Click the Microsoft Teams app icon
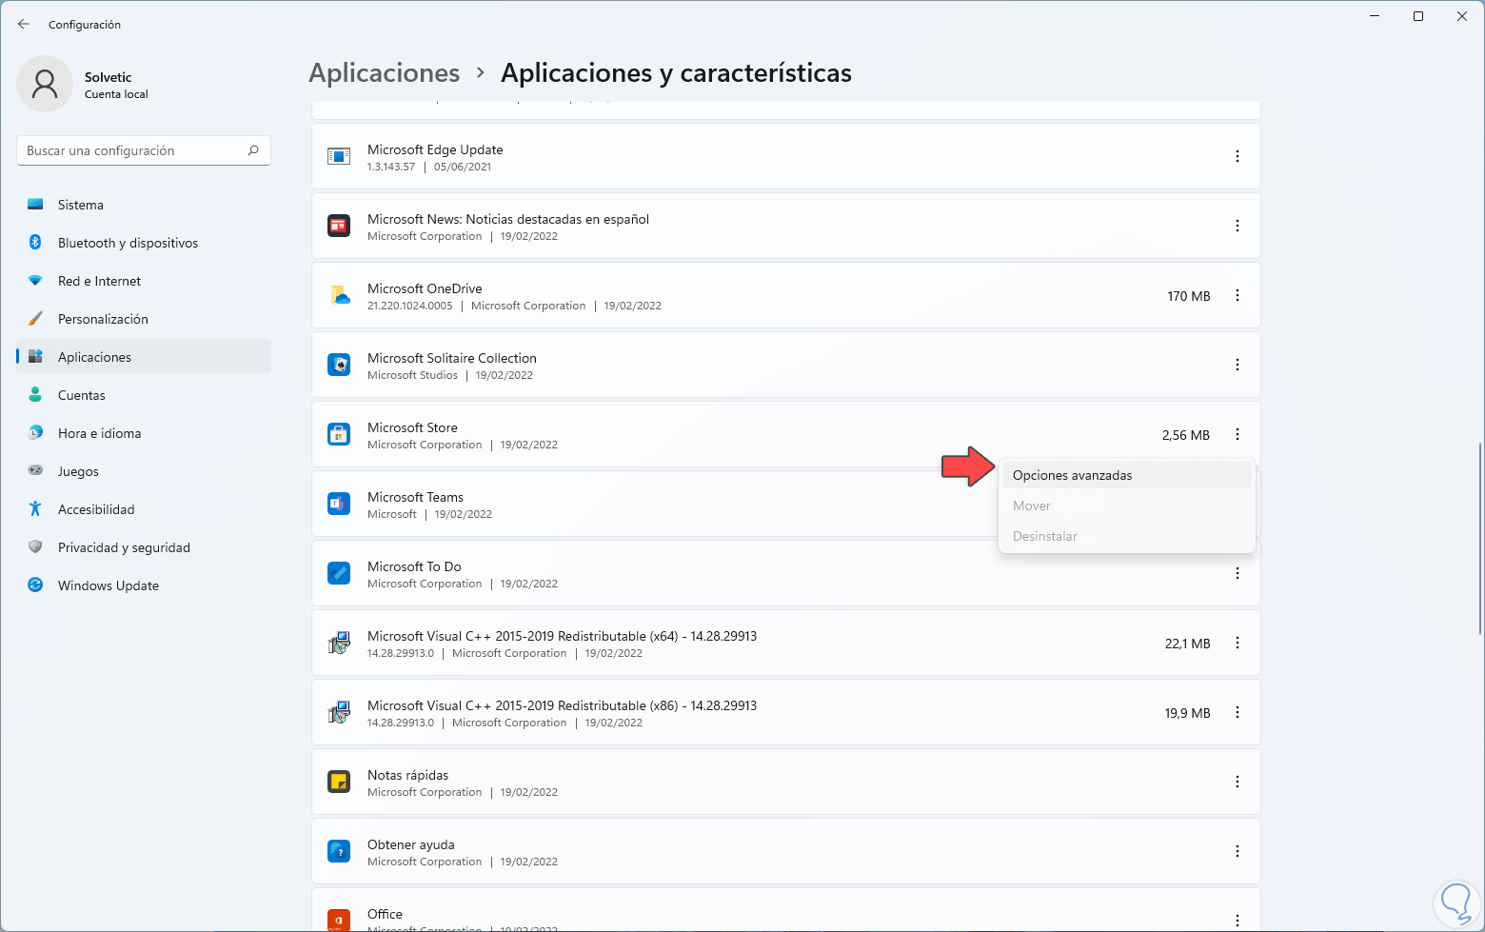 click(339, 505)
